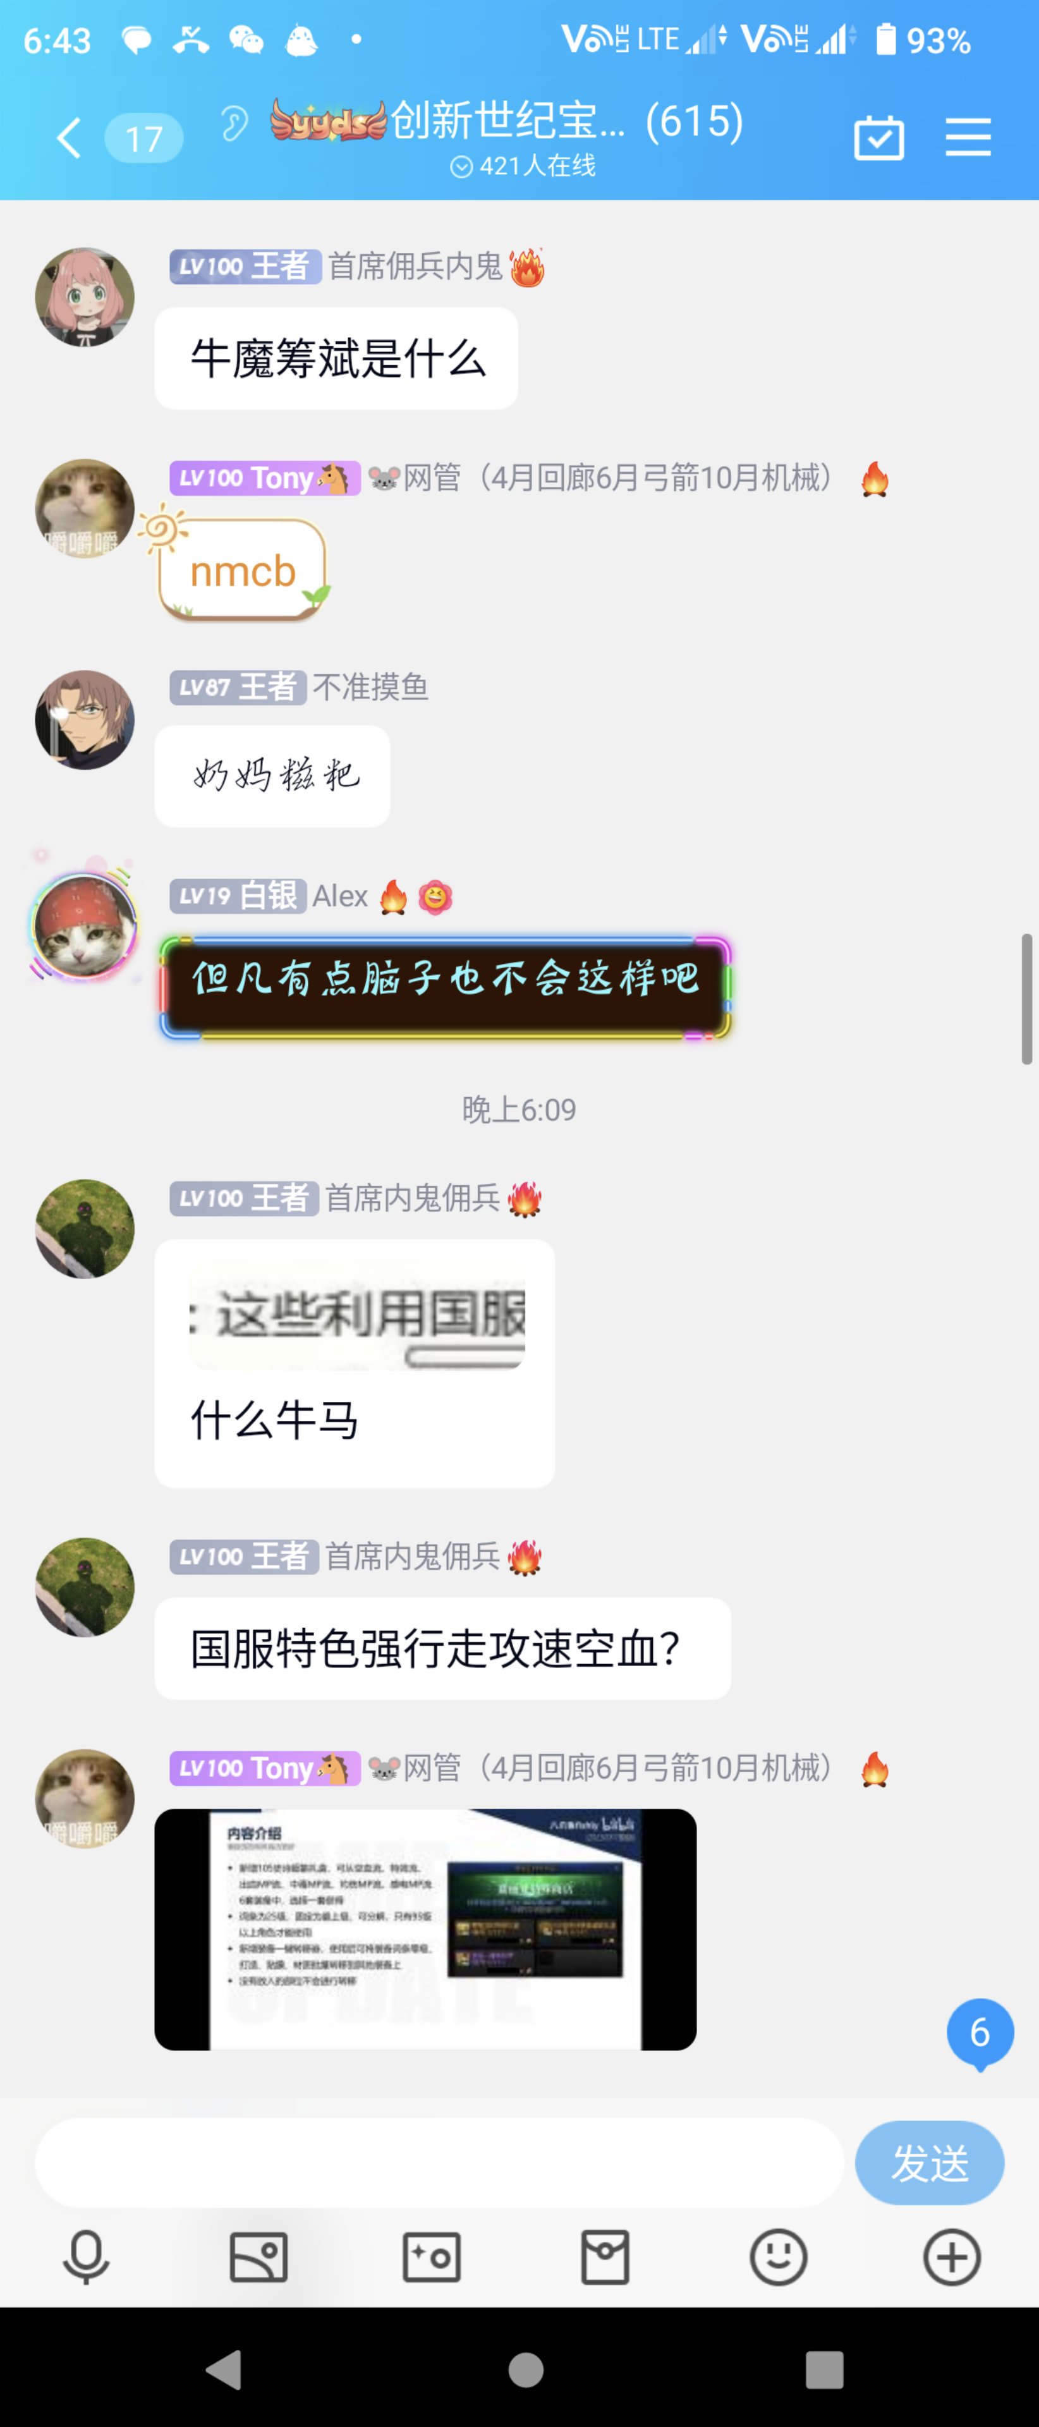Tap the microphone voice input icon
This screenshot has height=2427, width=1039.
[x=86, y=2256]
